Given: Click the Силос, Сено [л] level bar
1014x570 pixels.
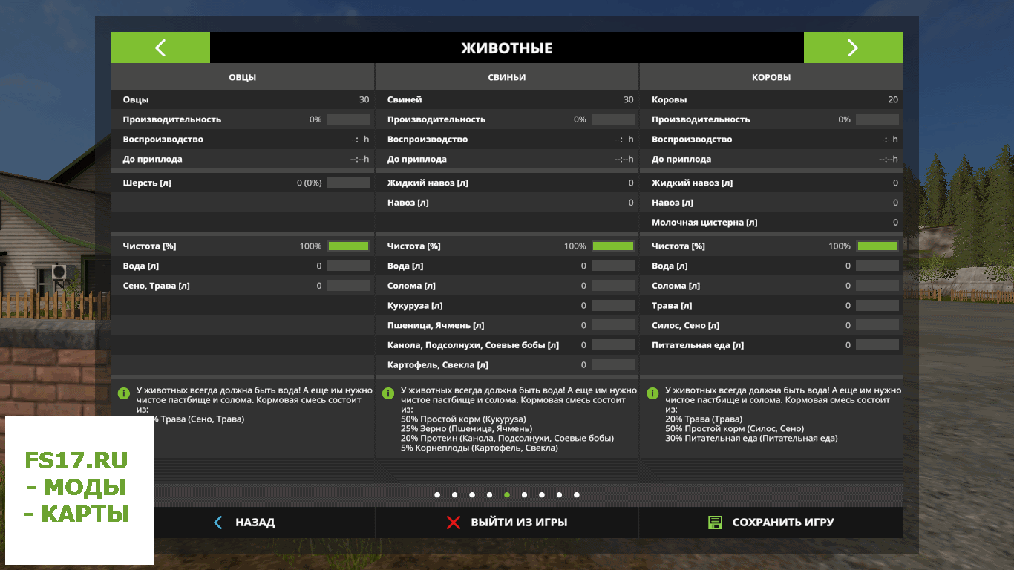Looking at the screenshot, I should 877,325.
